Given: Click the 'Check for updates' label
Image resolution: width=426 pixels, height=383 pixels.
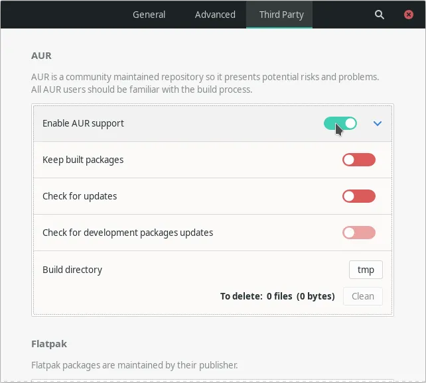Looking at the screenshot, I should [80, 196].
